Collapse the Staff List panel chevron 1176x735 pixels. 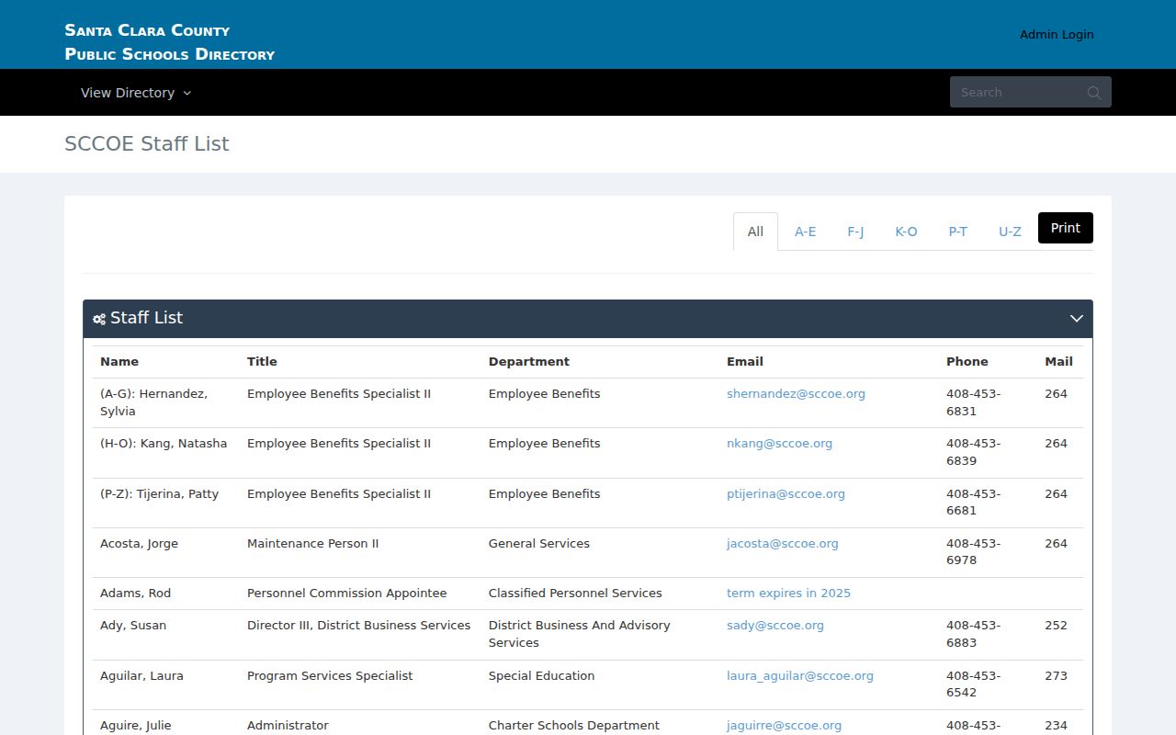tap(1077, 319)
